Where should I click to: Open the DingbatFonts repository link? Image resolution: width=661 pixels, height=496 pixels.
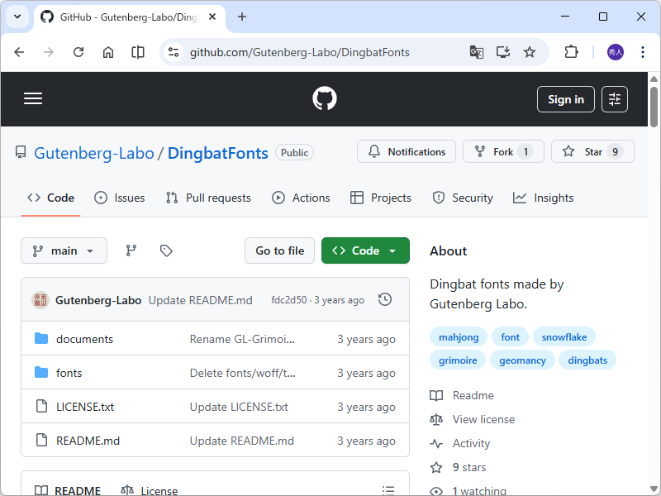[x=218, y=153]
